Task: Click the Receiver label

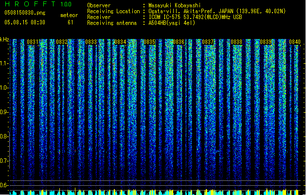Action: click(x=99, y=17)
